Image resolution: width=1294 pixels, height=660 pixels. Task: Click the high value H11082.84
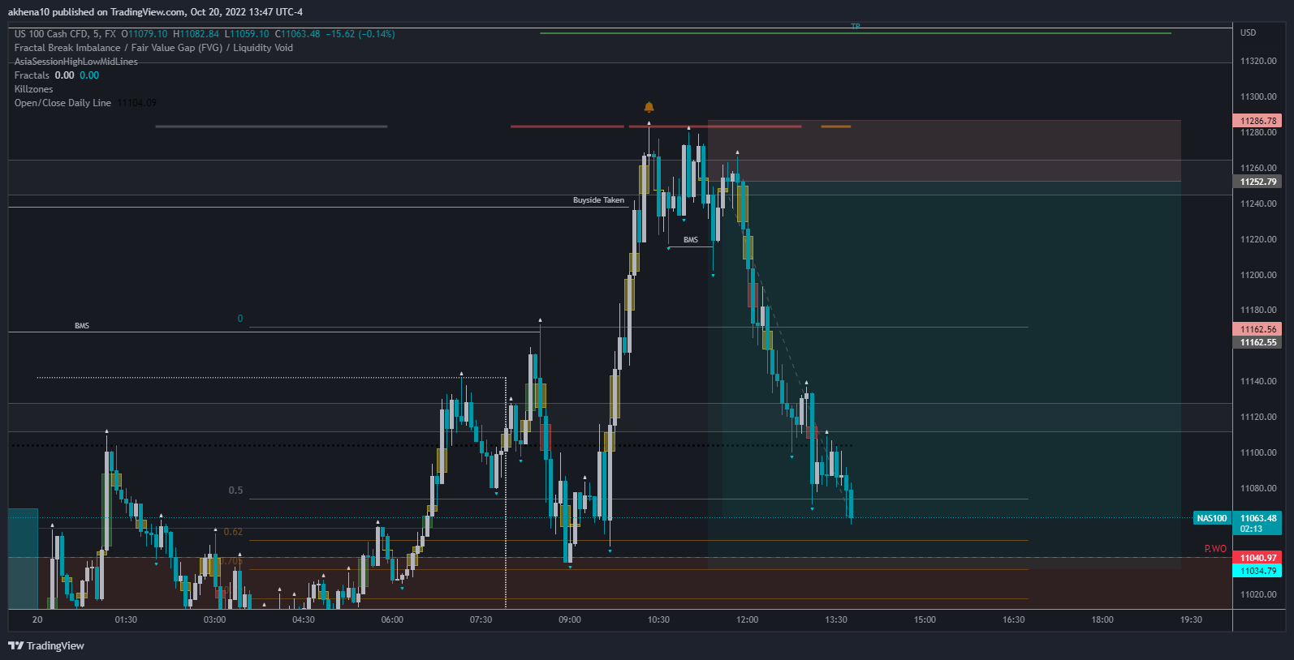[x=196, y=34]
